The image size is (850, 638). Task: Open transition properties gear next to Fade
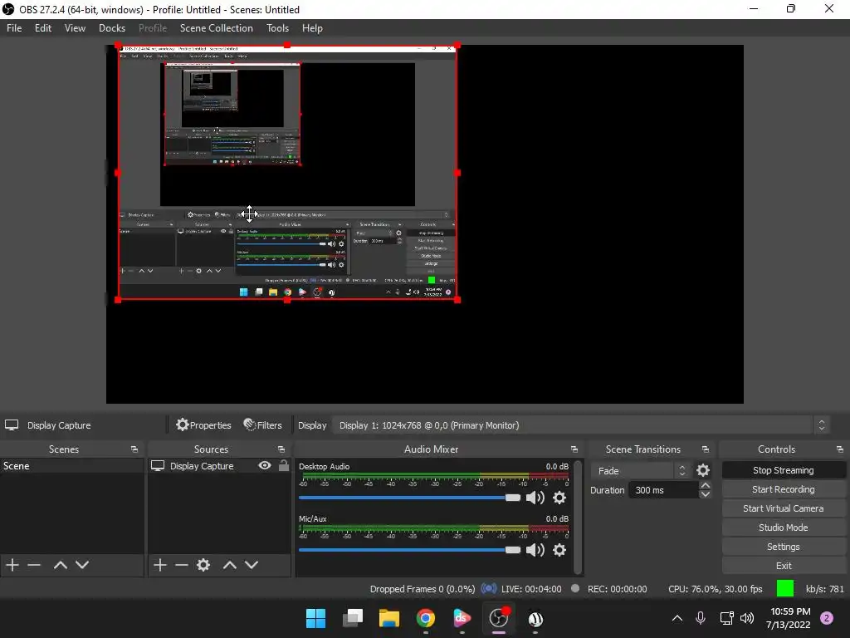[x=703, y=470]
